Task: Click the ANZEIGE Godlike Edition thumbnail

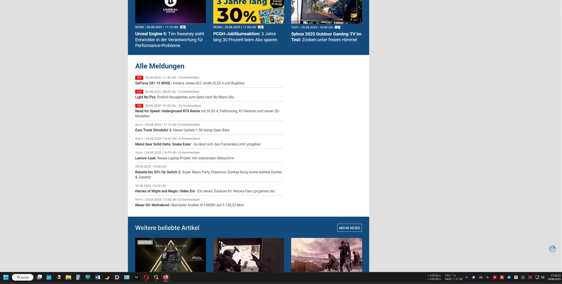Action: pos(170,255)
